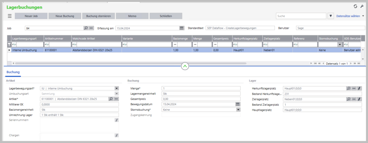Click the Schließen button
The image size is (368, 143).
(x=166, y=16)
